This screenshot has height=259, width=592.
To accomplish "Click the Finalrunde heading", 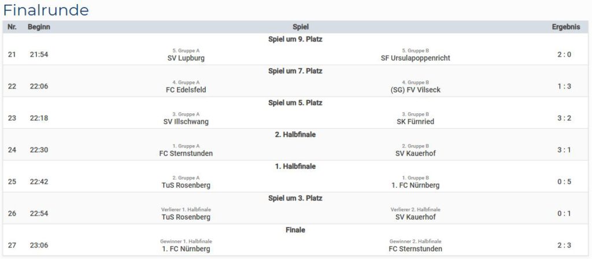I will [x=46, y=10].
